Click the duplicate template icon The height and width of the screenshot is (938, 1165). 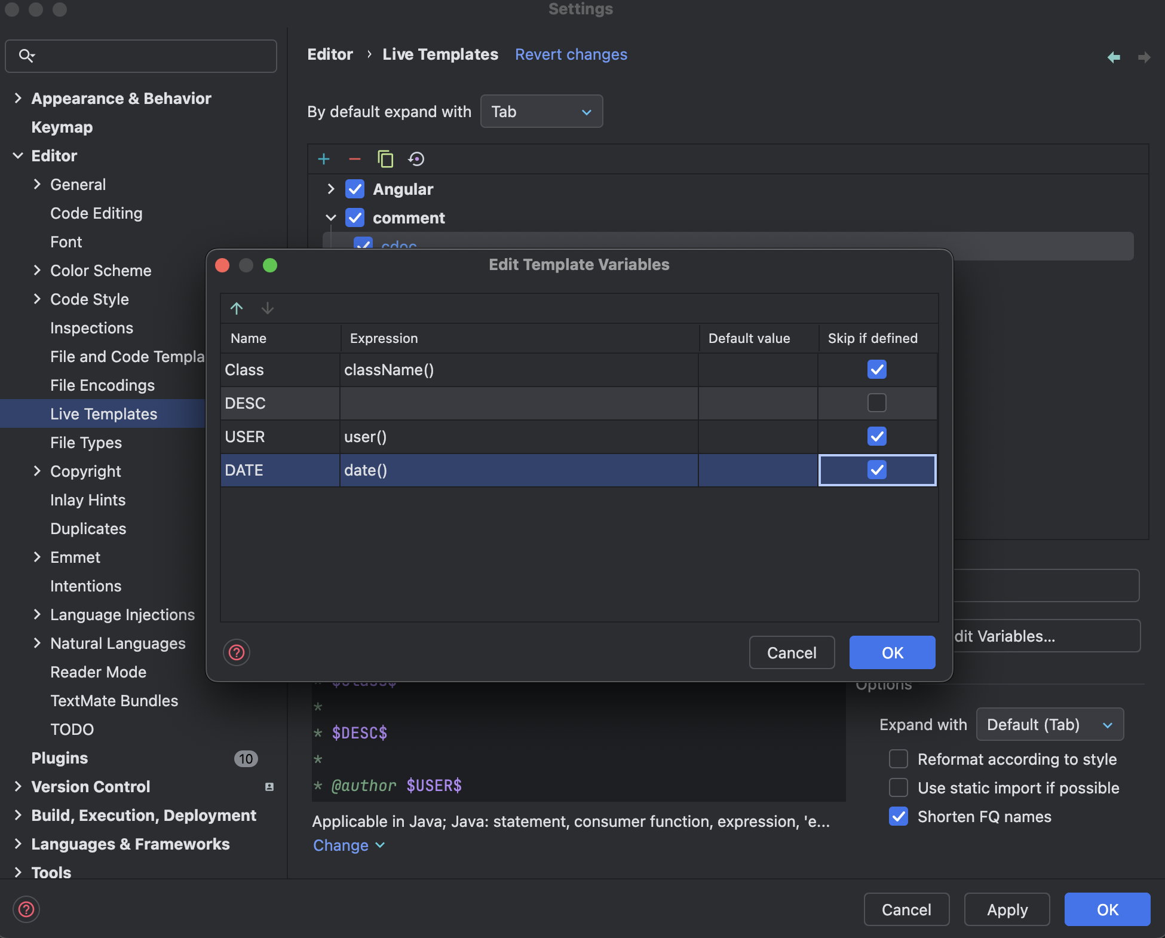click(385, 159)
